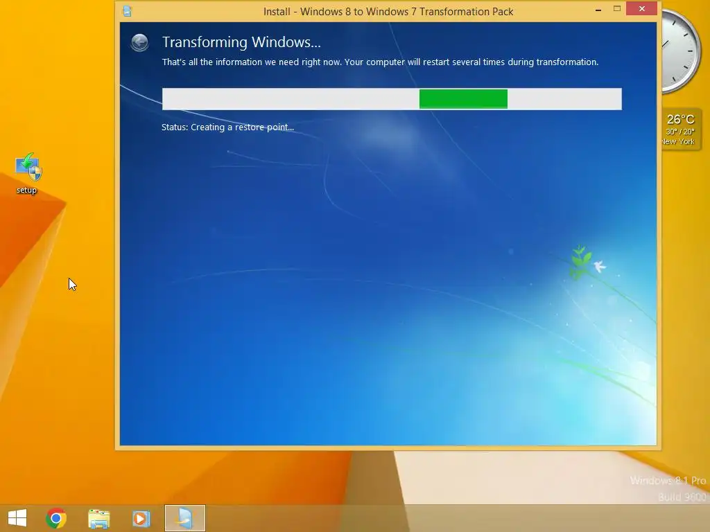
Task: Open File Explorer from the taskbar
Action: pyautogui.click(x=98, y=518)
